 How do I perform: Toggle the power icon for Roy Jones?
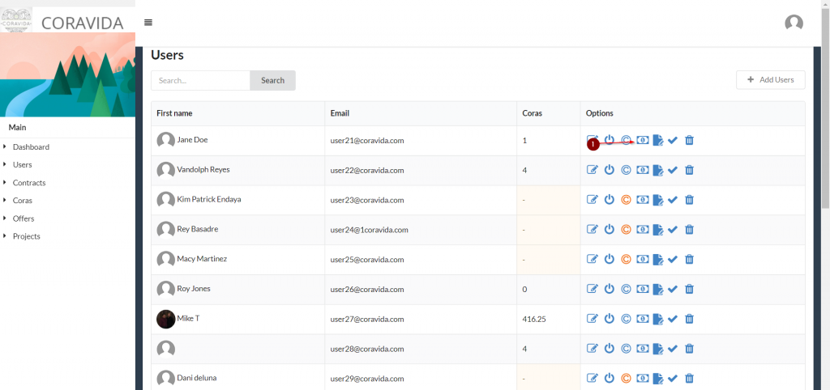610,289
